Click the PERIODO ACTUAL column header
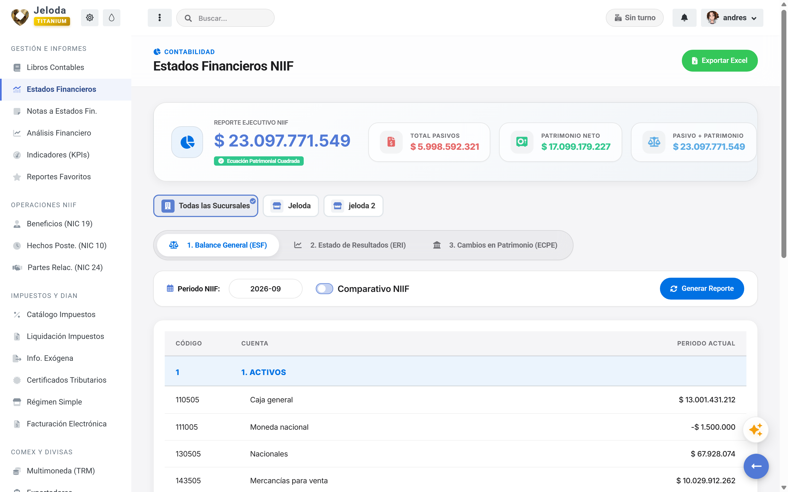The image size is (788, 492). 706,343
